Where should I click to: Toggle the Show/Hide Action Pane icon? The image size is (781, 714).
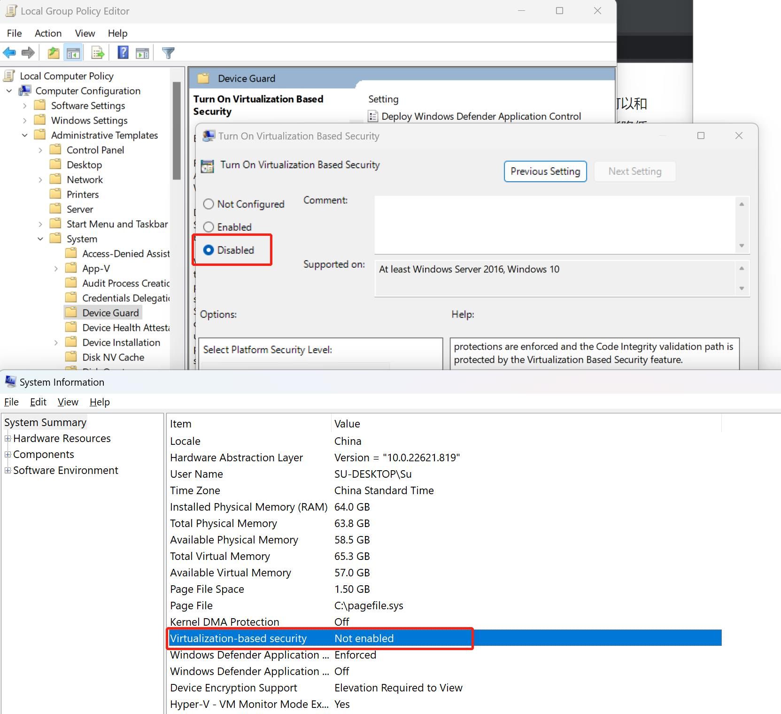[x=142, y=53]
